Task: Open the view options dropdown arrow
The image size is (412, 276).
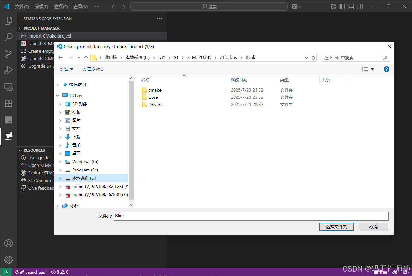Action: tap(372, 69)
